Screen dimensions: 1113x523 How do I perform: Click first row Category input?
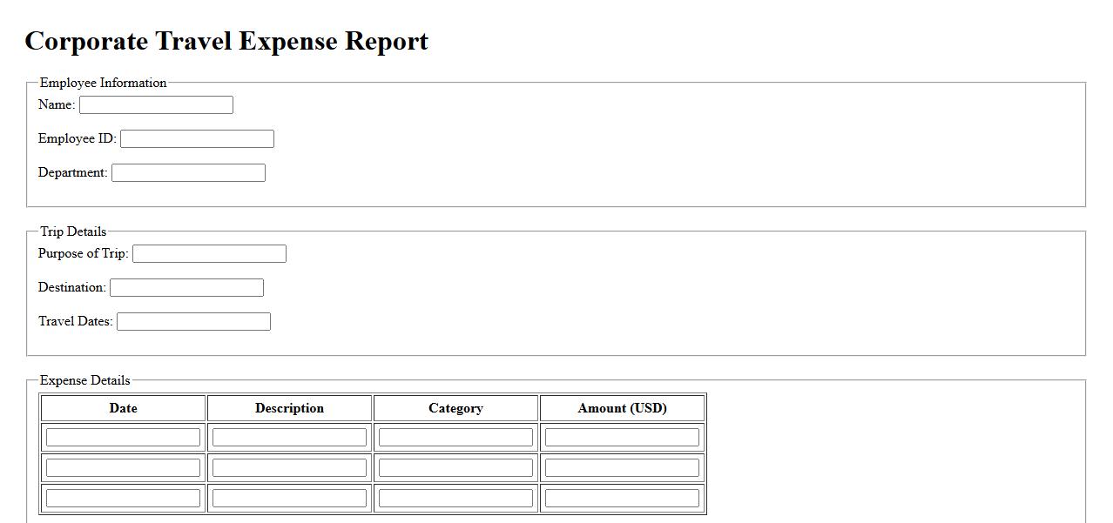click(455, 437)
